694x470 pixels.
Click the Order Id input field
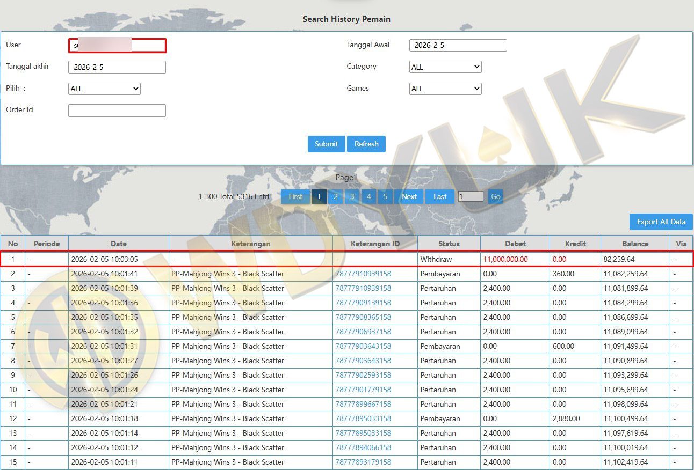[x=117, y=111]
